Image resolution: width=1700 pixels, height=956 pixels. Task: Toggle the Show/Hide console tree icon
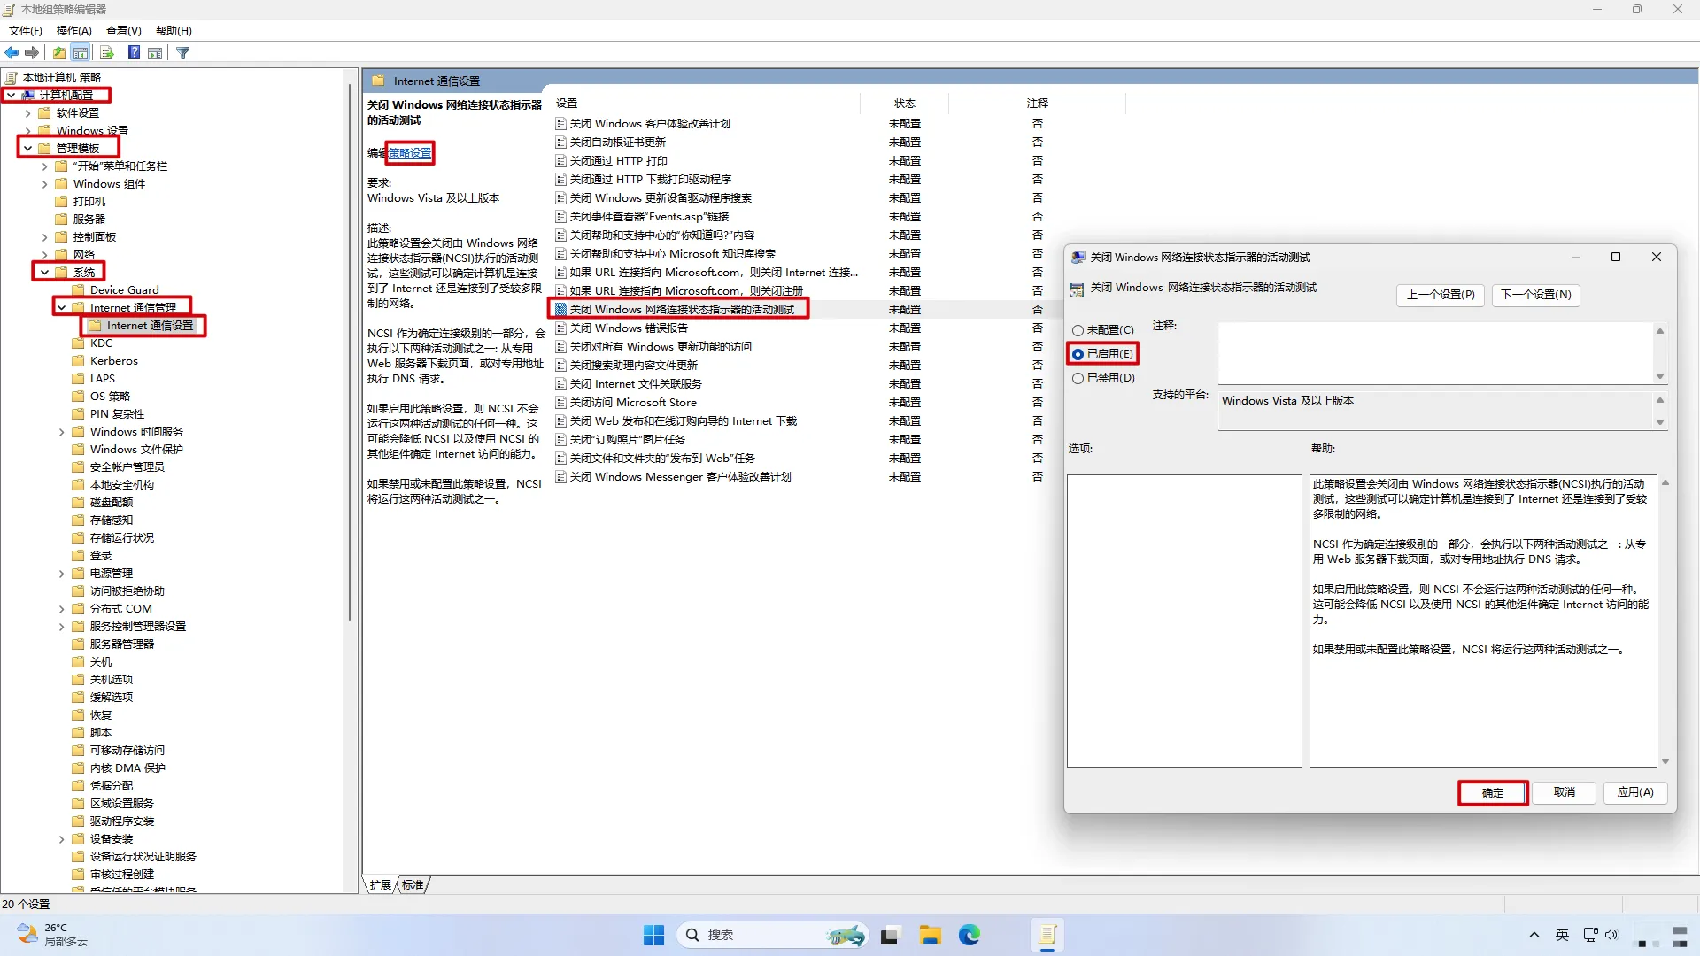point(81,53)
